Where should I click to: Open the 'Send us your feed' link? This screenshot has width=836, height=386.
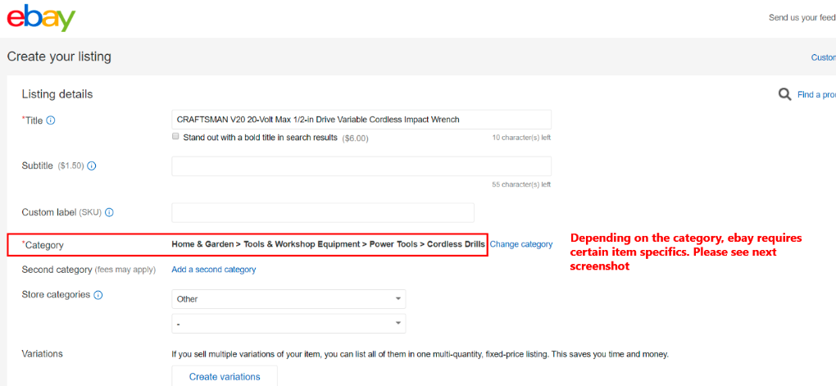[802, 17]
